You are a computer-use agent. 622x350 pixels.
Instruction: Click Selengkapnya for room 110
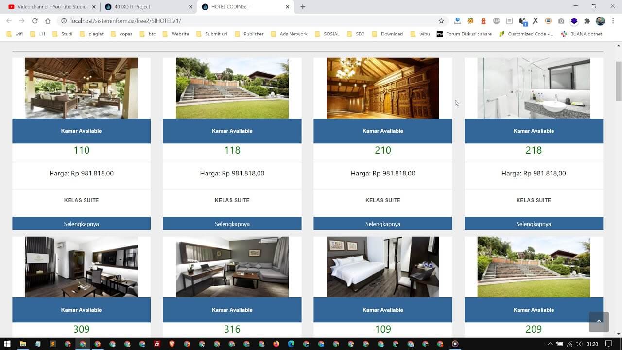pyautogui.click(x=81, y=224)
